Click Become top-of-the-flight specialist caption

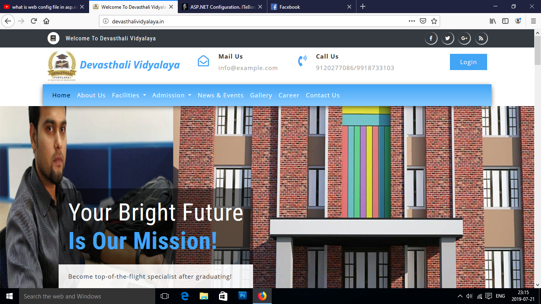150,277
